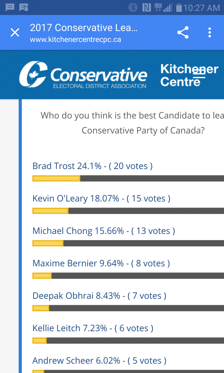This screenshot has height=373, width=224.
Task: Tap the Bluetooth status icon
Action: point(133,7)
